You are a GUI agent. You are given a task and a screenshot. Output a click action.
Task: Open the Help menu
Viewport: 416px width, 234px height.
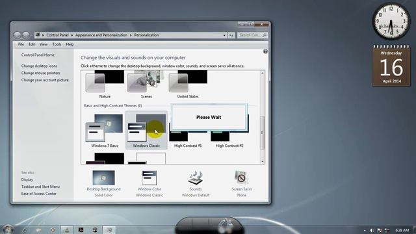tap(70, 44)
